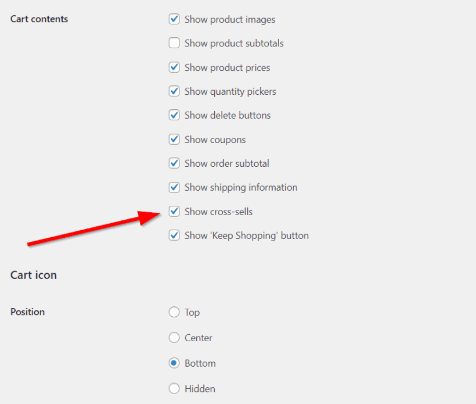Click the 'Cart contents' section heading
476x404 pixels.
pyautogui.click(x=39, y=19)
